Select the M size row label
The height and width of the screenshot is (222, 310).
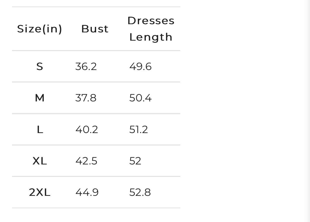tap(40, 98)
